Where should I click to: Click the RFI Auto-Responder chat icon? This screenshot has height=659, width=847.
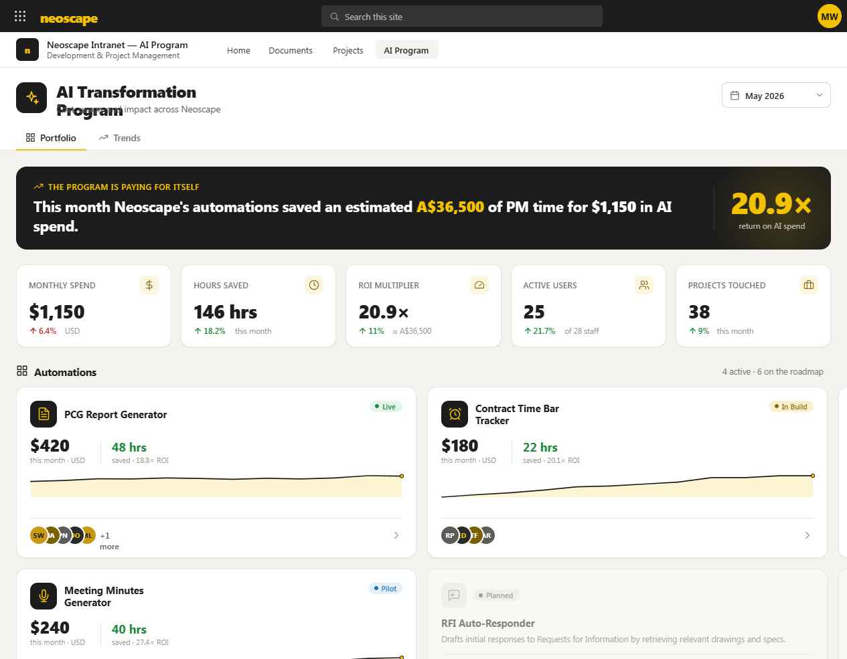point(454,595)
